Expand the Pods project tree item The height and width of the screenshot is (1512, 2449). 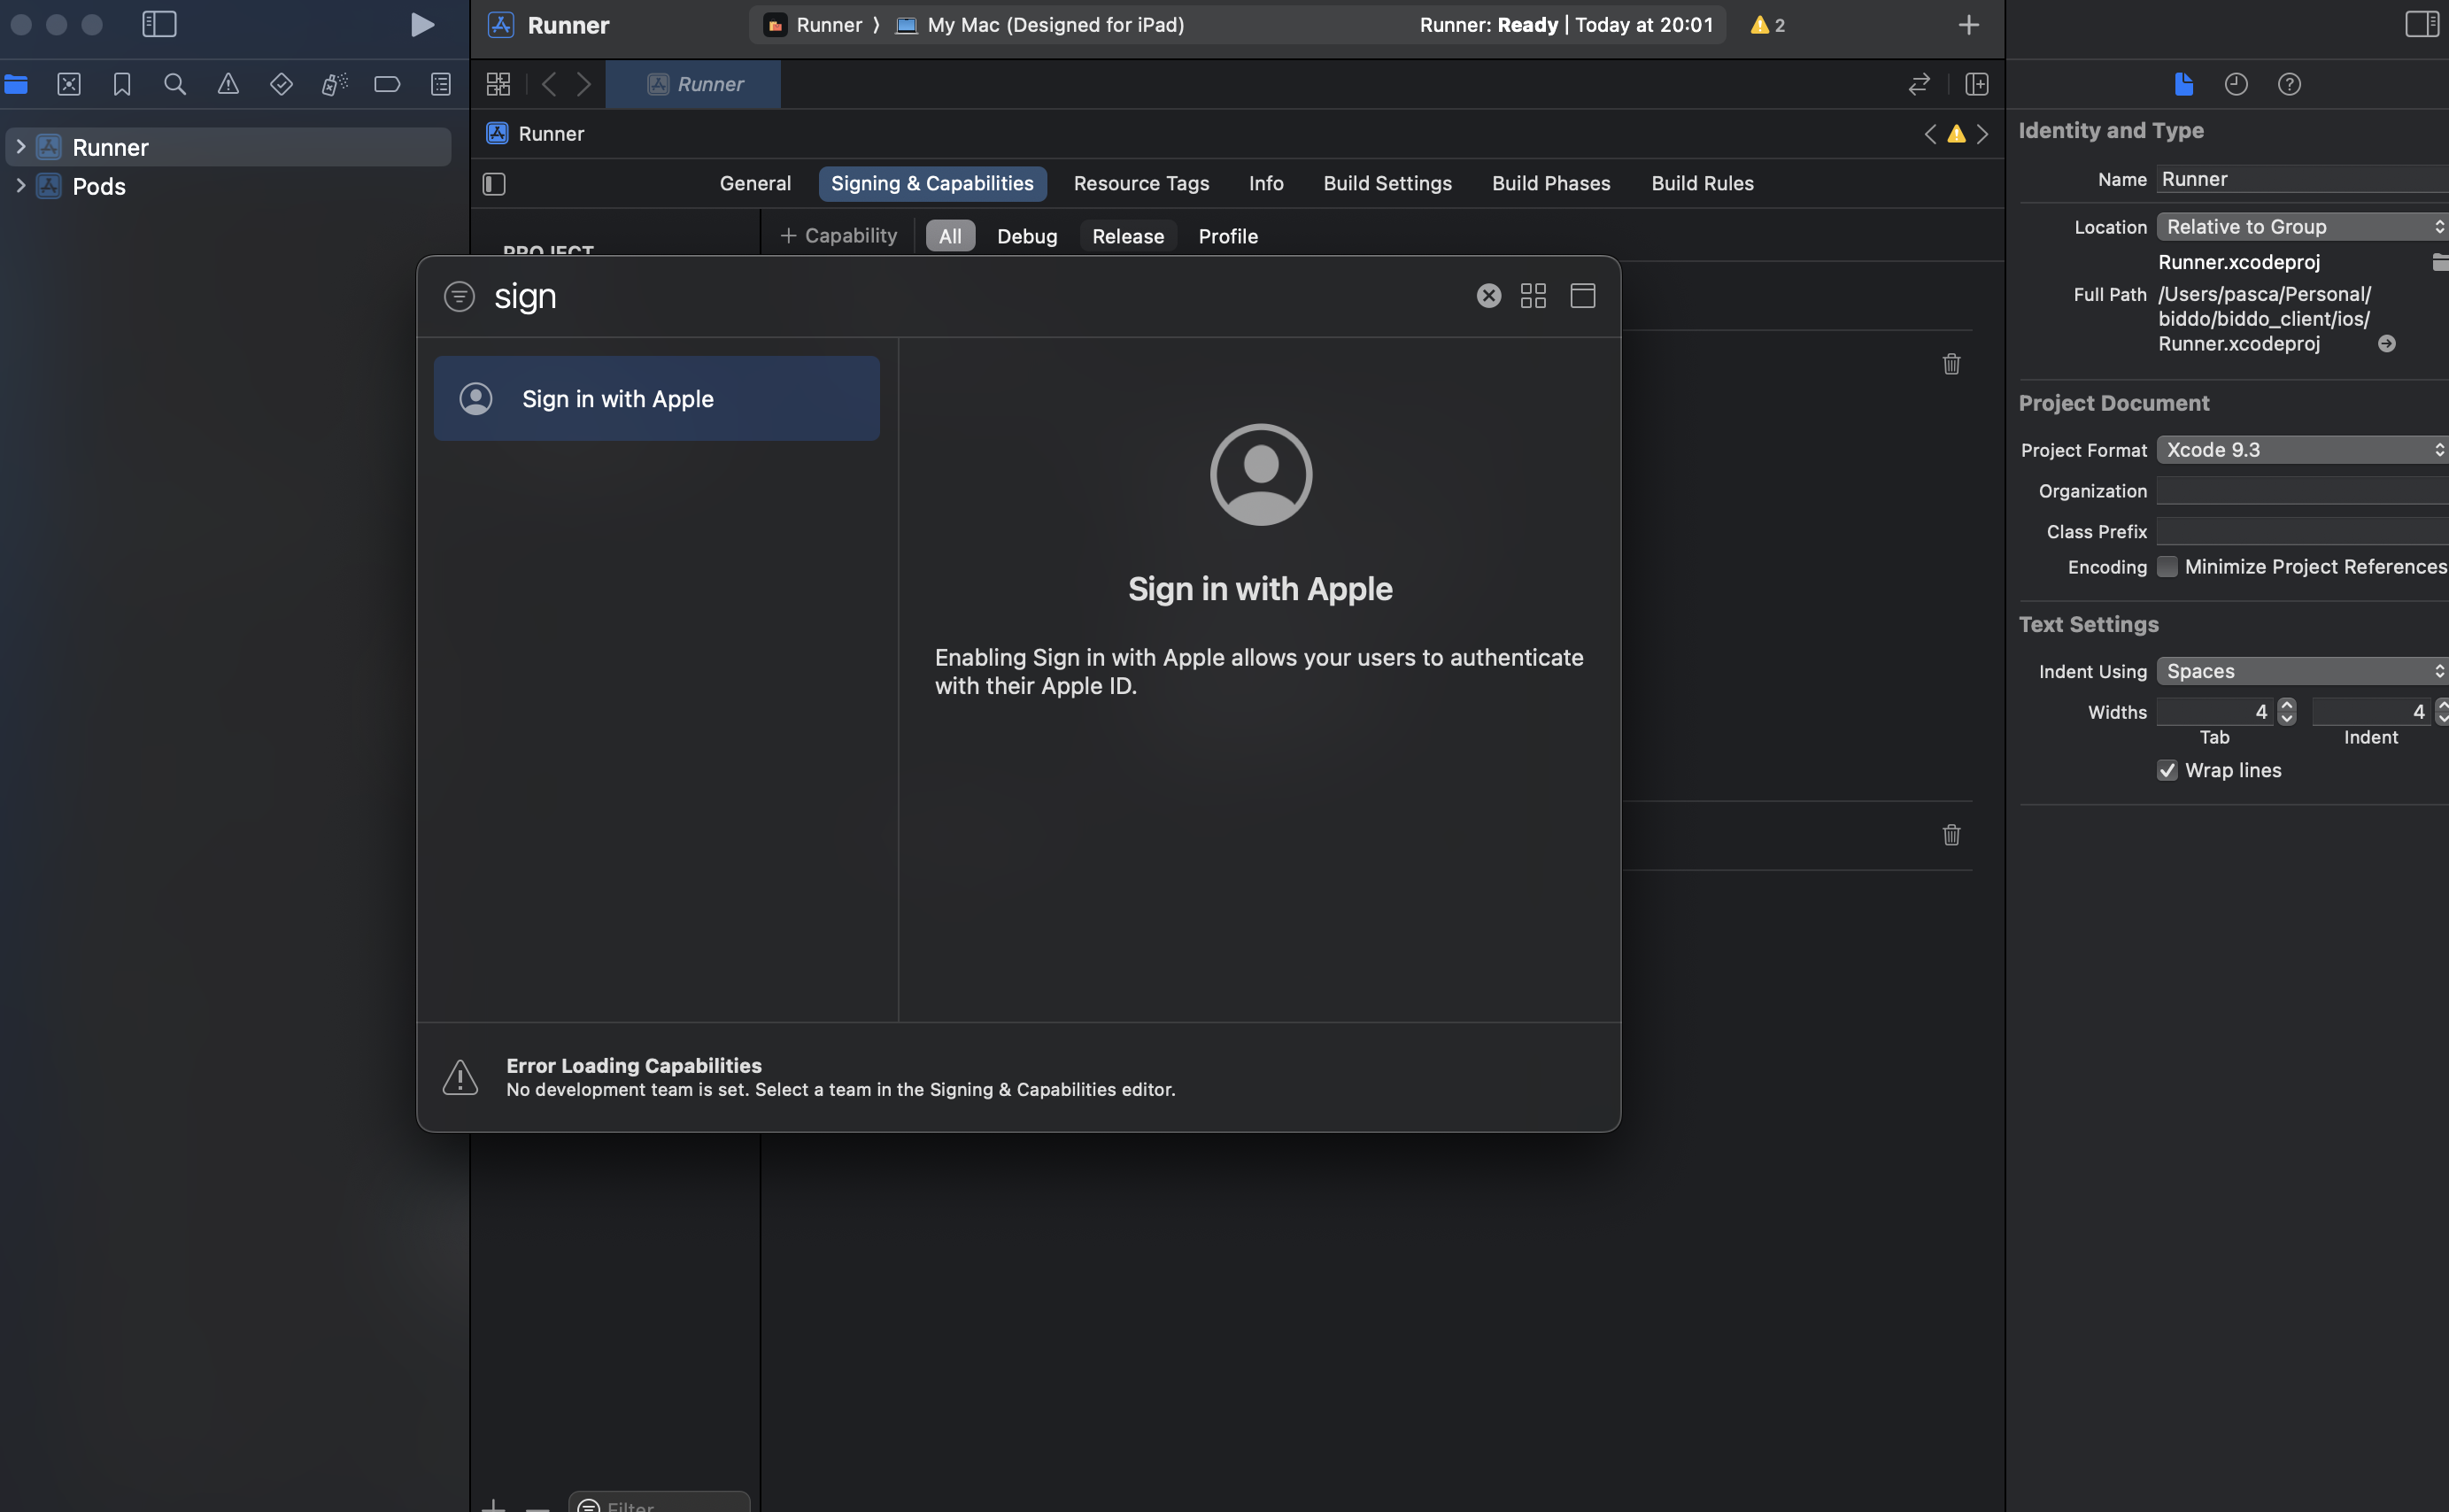click(20, 186)
